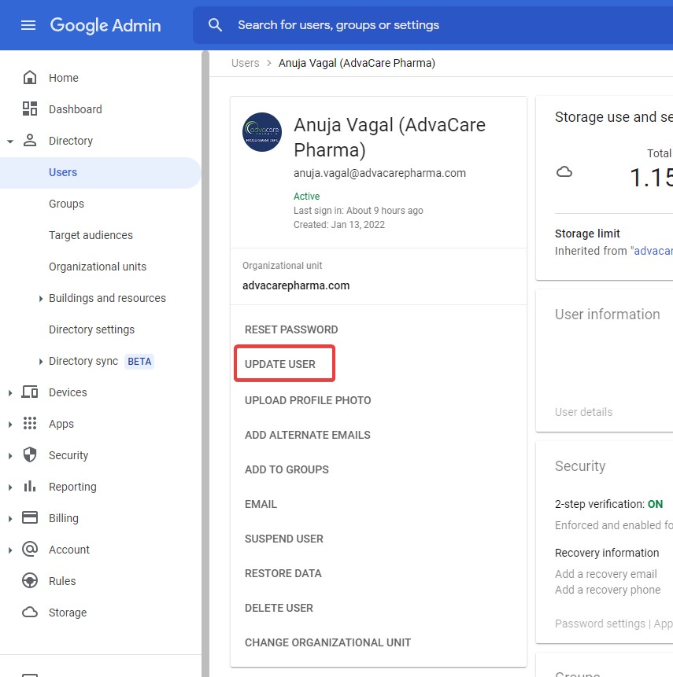
Task: Click the Security card heading
Action: (580, 466)
